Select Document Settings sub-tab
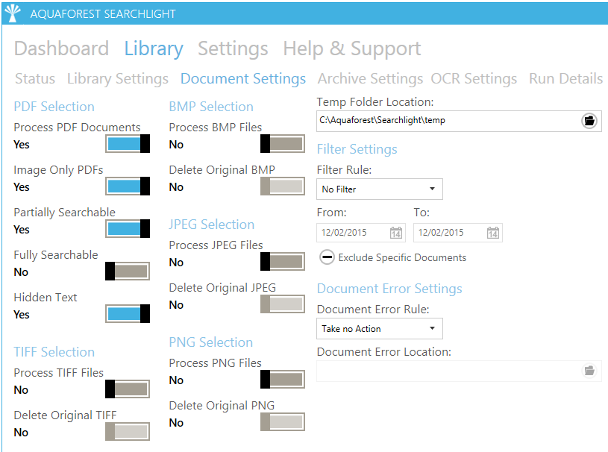The width and height of the screenshot is (608, 452). 243,79
